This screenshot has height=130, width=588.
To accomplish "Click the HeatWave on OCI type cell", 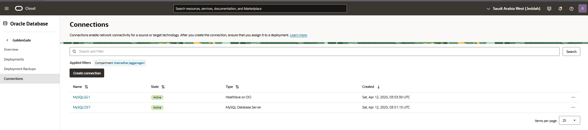I will click(x=238, y=97).
